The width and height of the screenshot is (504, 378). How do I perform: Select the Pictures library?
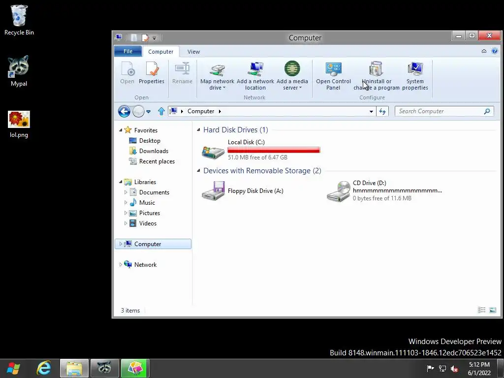pyautogui.click(x=150, y=213)
